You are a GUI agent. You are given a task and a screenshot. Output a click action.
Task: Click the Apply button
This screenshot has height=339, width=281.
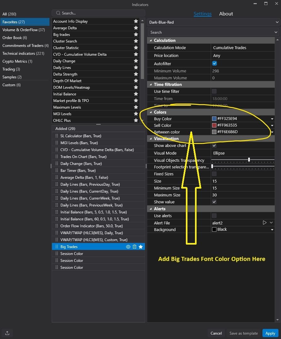click(270, 333)
